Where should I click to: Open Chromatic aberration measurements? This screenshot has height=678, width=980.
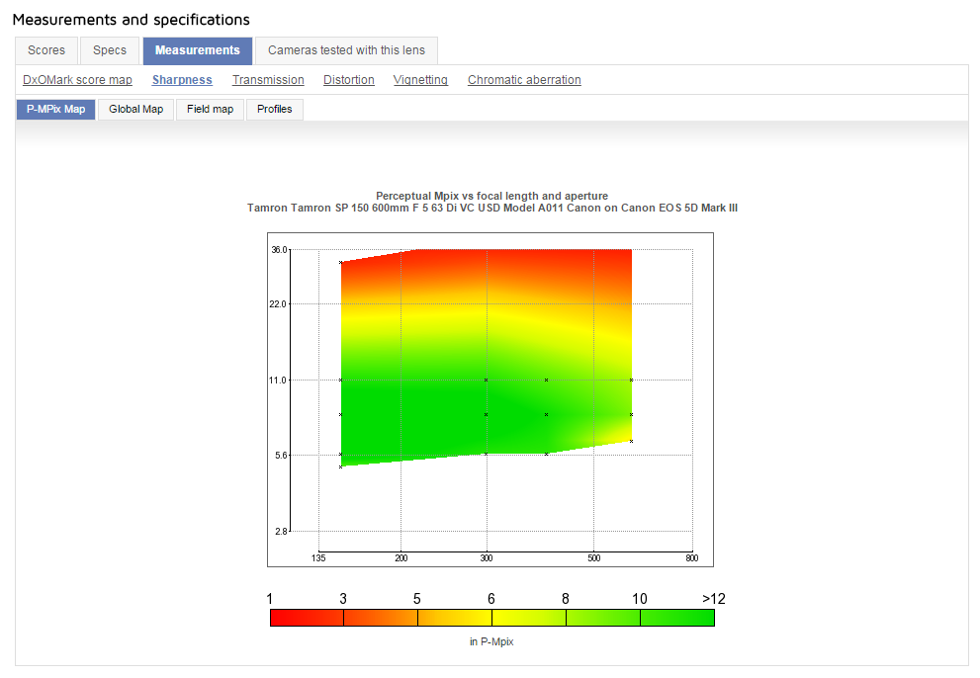point(524,80)
